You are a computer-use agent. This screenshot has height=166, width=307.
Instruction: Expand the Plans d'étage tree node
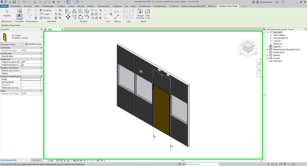click(271, 35)
